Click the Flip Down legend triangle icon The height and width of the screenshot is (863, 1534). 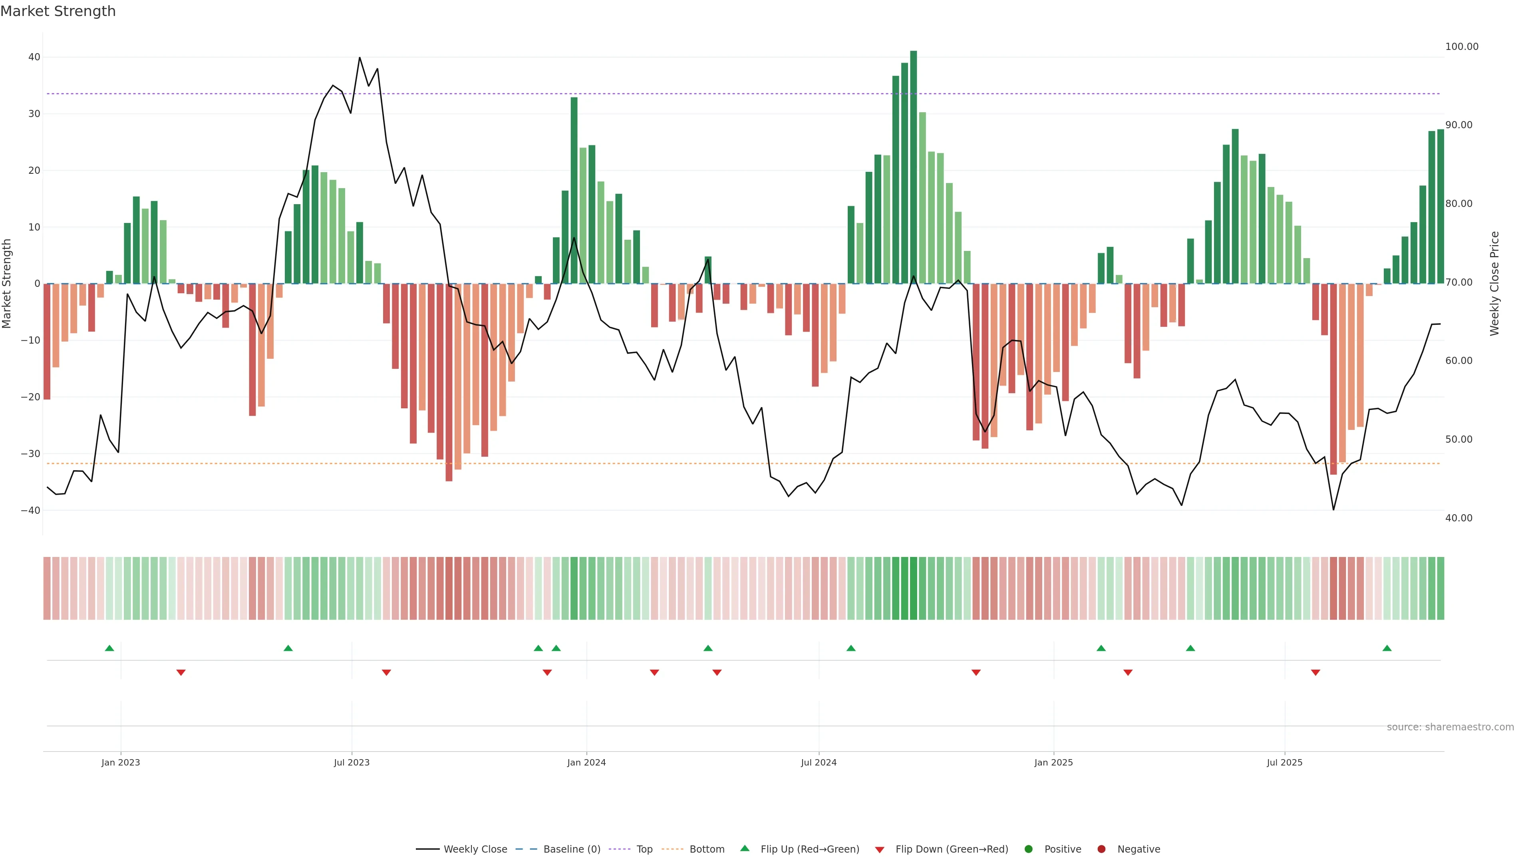coord(880,849)
